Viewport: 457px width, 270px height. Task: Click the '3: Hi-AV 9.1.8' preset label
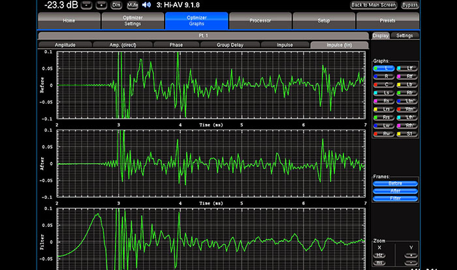pos(178,5)
